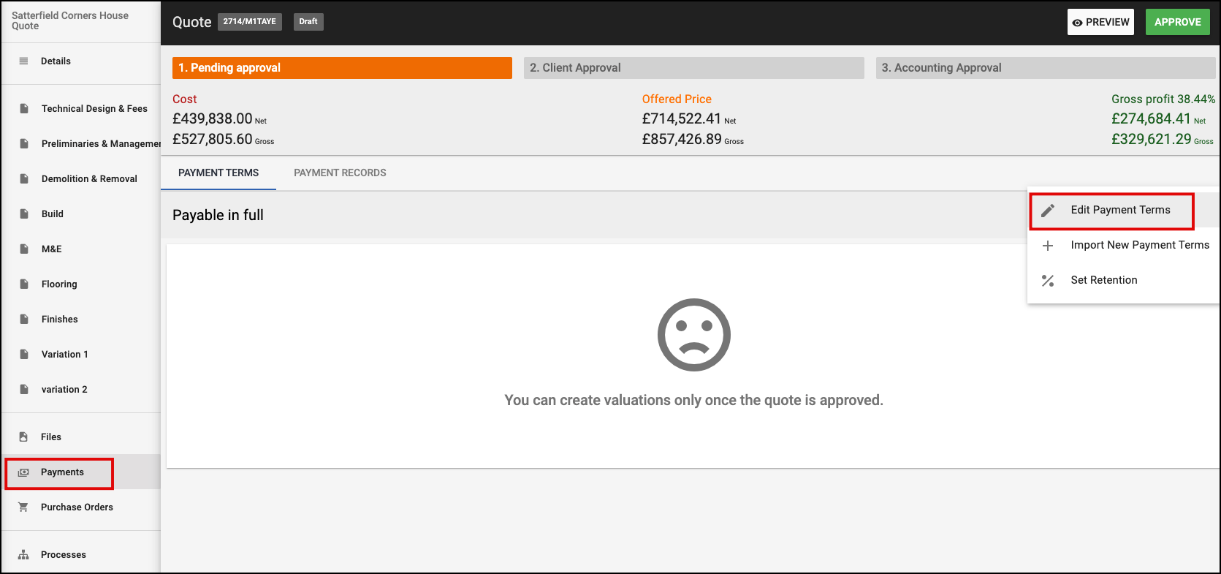Click the percent icon next to Set Retention
Viewport: 1221px width, 574px height.
(x=1048, y=281)
